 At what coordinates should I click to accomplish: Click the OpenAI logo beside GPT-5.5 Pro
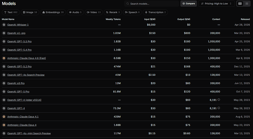coord(4,41)
